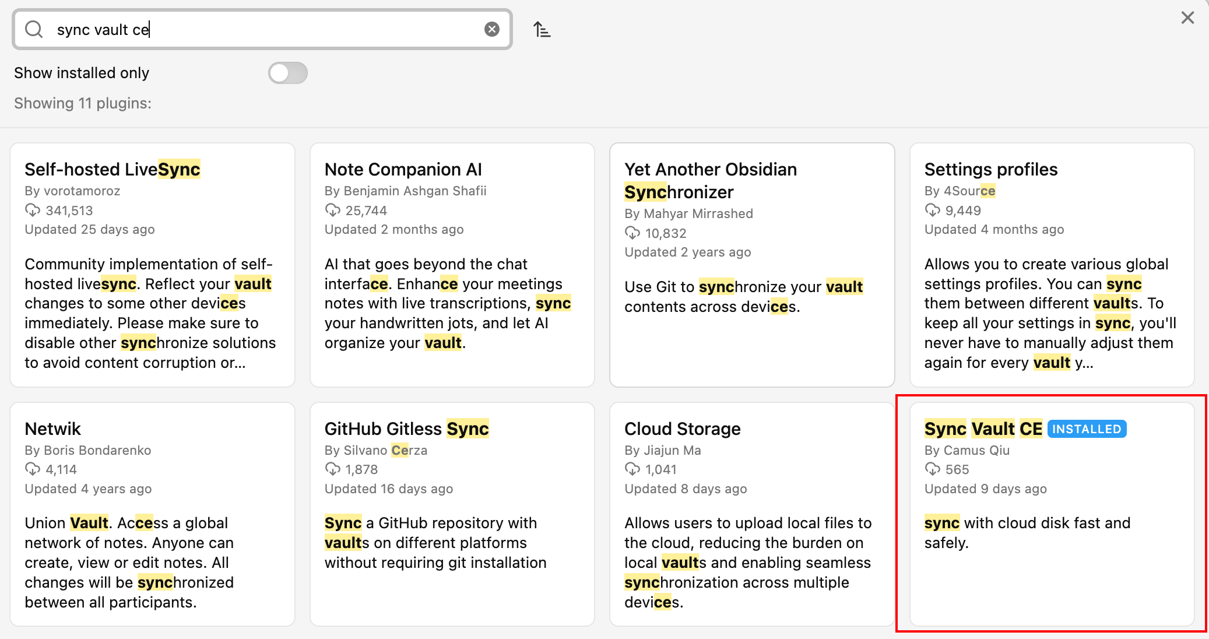Clear the search field text

[492, 29]
